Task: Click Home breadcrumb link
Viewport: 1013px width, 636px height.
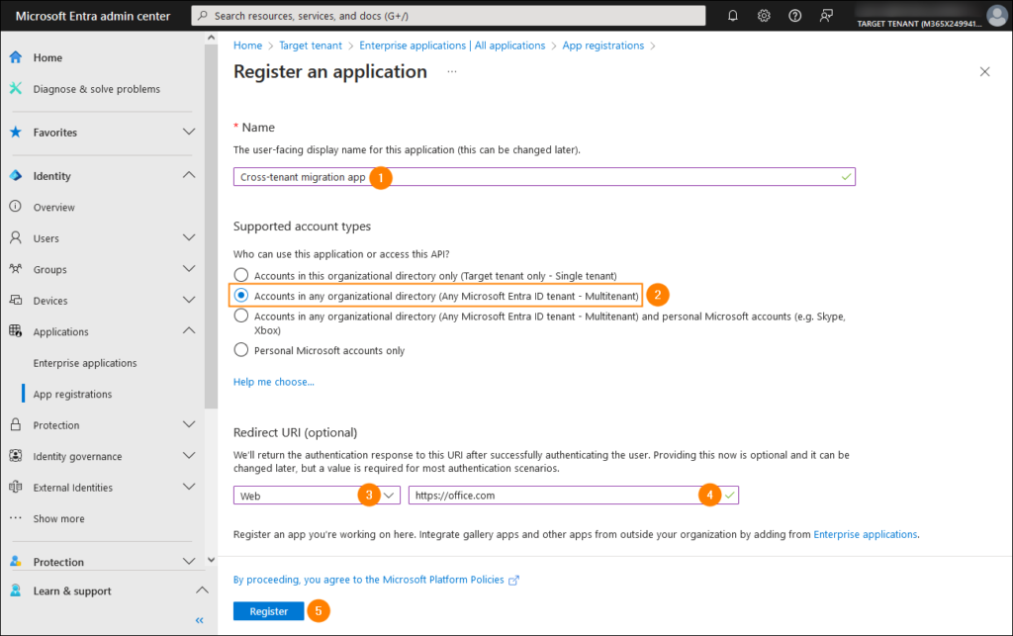Action: (247, 45)
